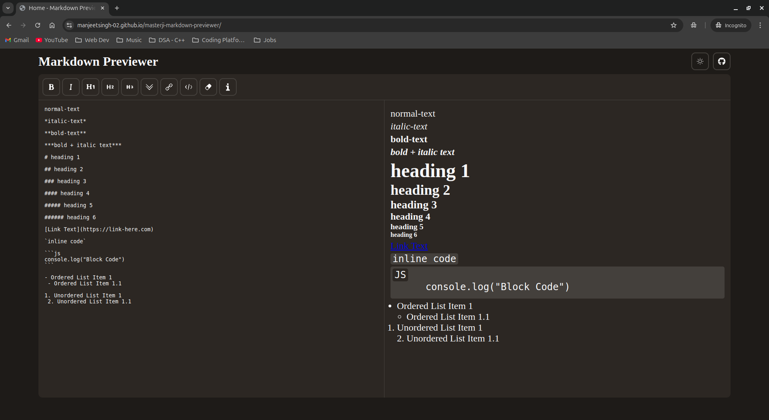Image resolution: width=769 pixels, height=420 pixels.
Task: Open the tab search dropdown arrow
Action: pyautogui.click(x=8, y=8)
